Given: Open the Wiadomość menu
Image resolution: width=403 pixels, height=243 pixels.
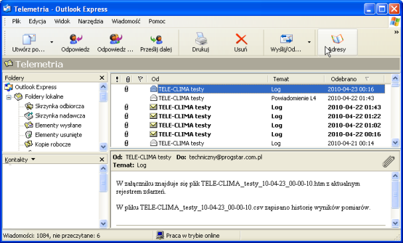Looking at the screenshot, I should [126, 21].
